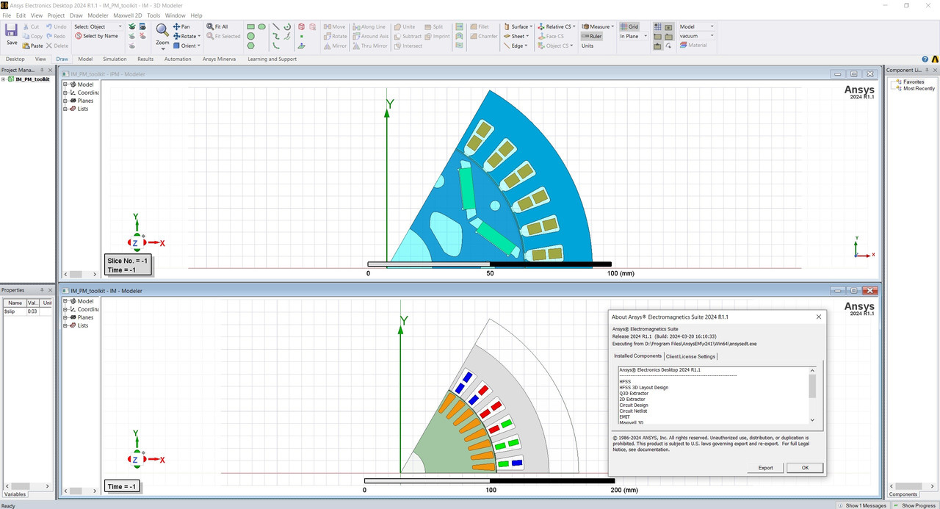940x509 pixels.
Task: Open Client License Settings tab in About dialog
Action: click(690, 356)
